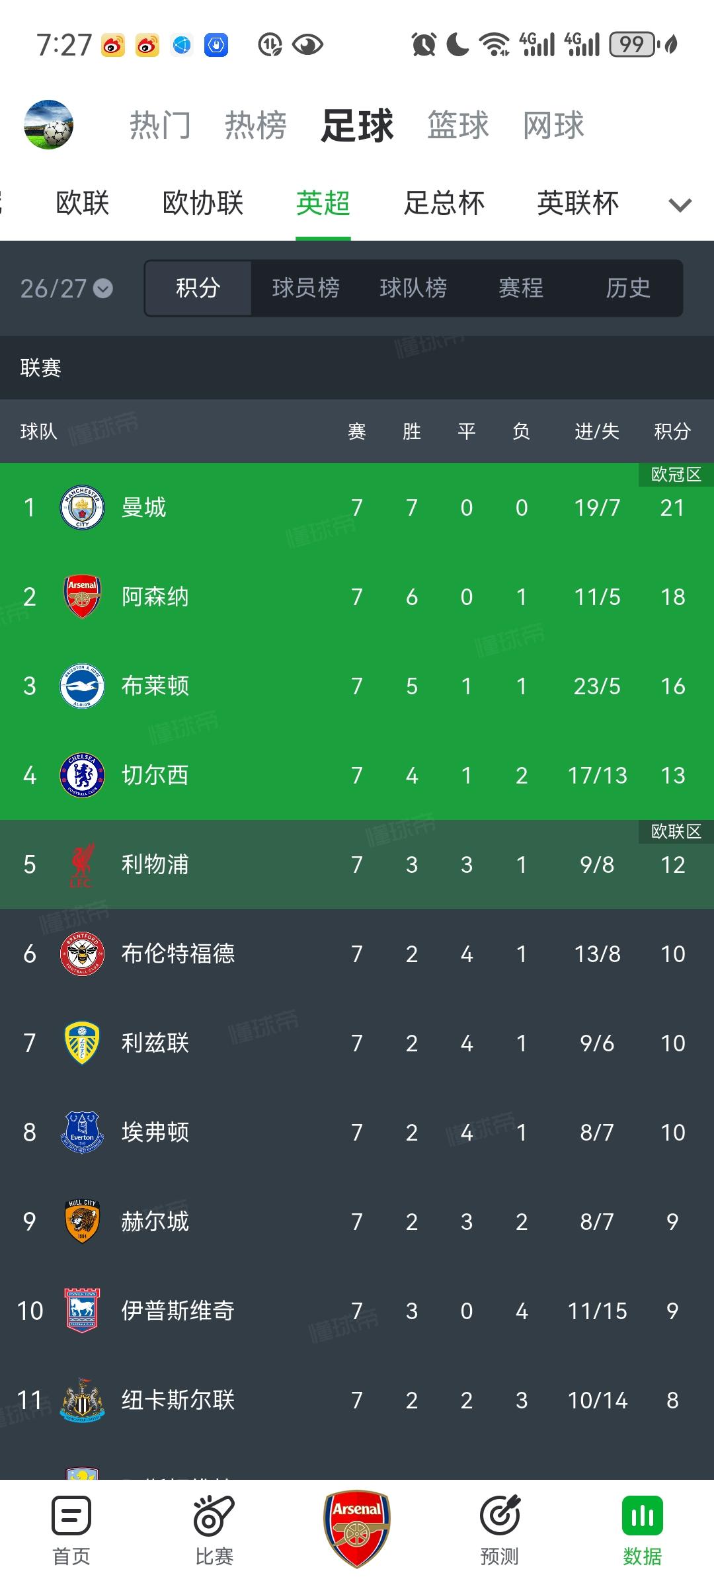This screenshot has height=1579, width=714.
Task: Select the 篮球 basketball category
Action: pyautogui.click(x=458, y=125)
